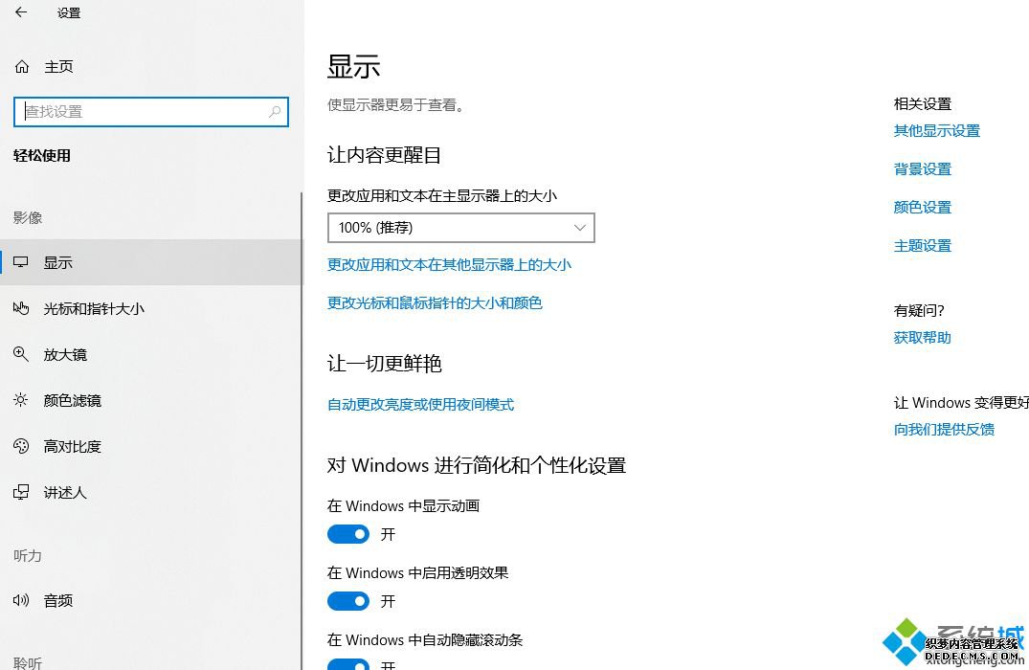
Task: Select 显示 in the sidebar
Action: click(151, 262)
